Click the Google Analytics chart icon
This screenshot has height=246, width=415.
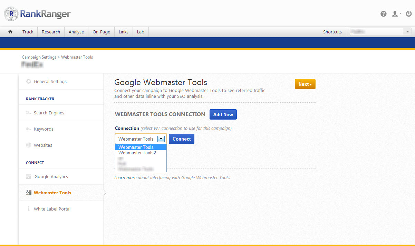click(29, 177)
